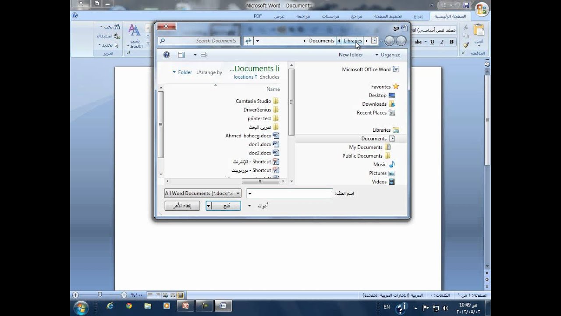Click the file name (اسم الملف) input field
The image size is (561, 316).
[x=290, y=193]
